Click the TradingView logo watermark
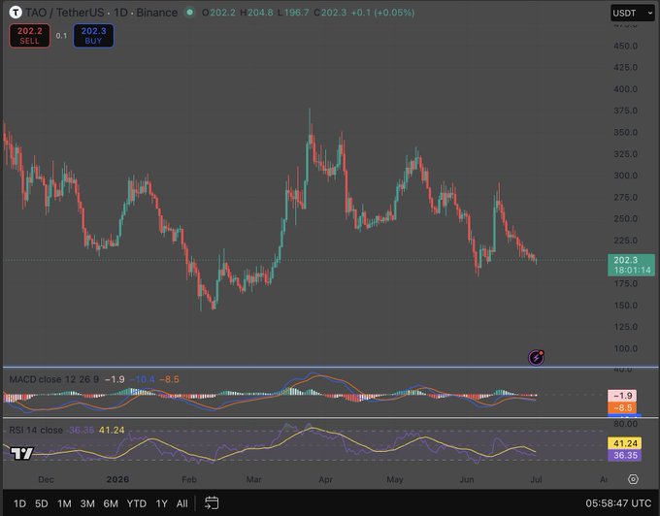Image resolution: width=660 pixels, height=516 pixels. coord(22,453)
